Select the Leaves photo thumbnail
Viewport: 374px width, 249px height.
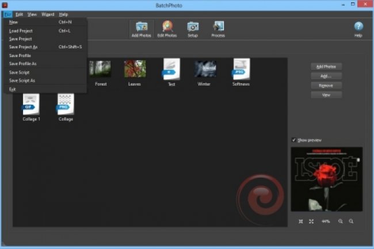click(135, 72)
